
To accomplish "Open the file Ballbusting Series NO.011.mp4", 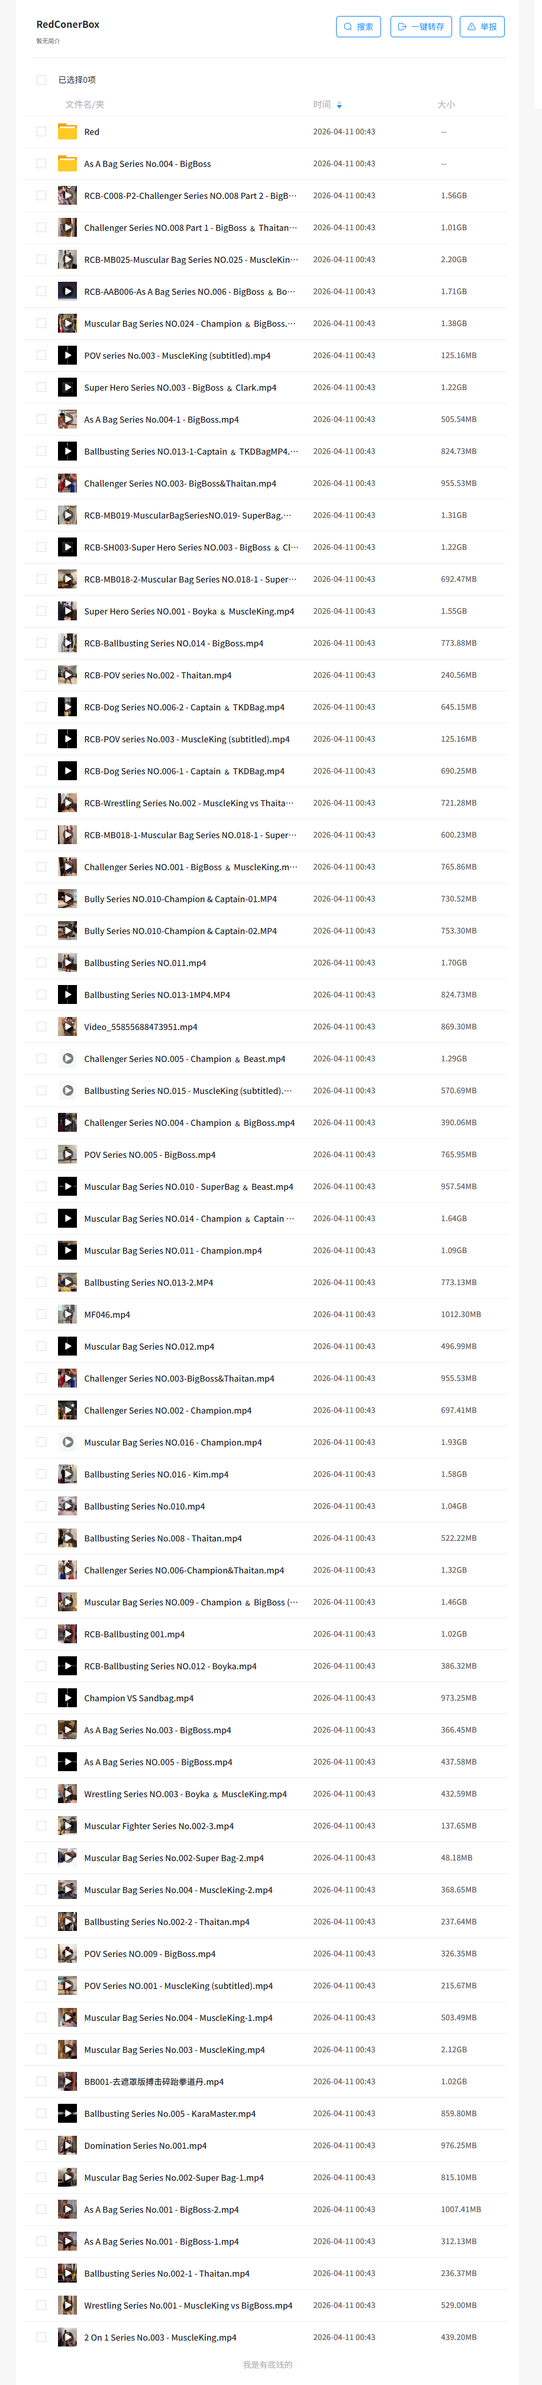I will pyautogui.click(x=145, y=963).
